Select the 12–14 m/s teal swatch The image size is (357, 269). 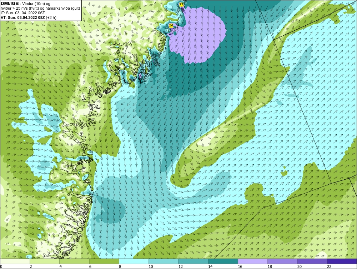point(193,261)
